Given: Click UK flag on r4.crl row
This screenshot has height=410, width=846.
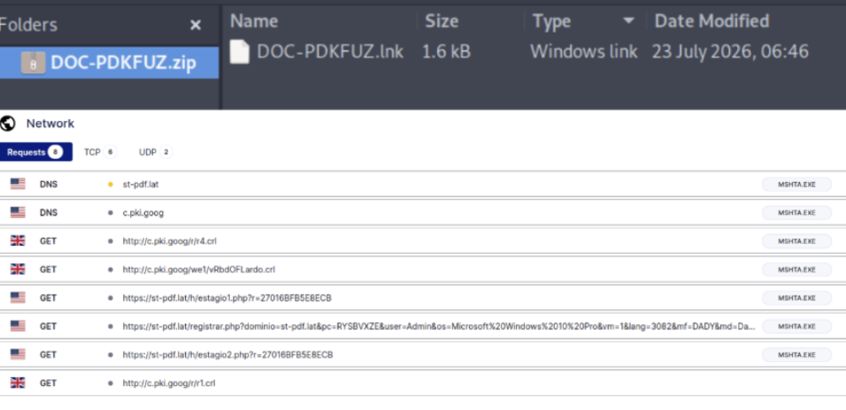Looking at the screenshot, I should tap(18, 241).
